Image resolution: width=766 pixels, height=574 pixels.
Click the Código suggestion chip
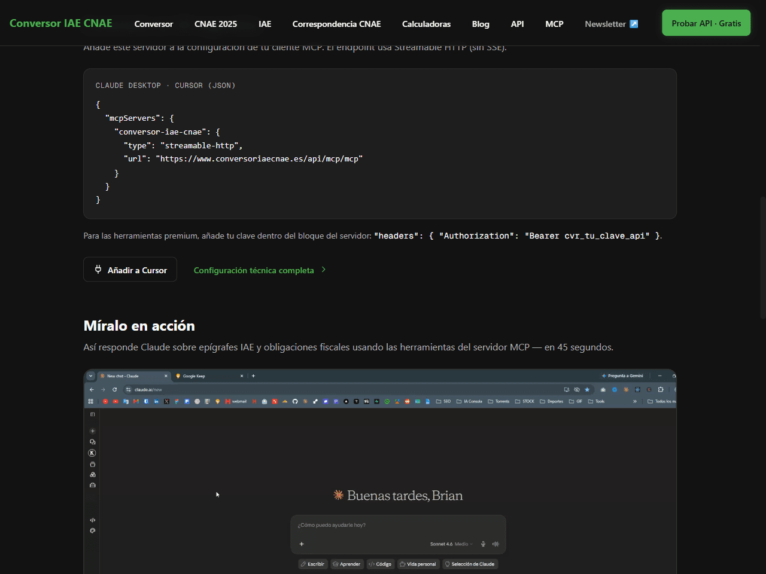tap(381, 564)
